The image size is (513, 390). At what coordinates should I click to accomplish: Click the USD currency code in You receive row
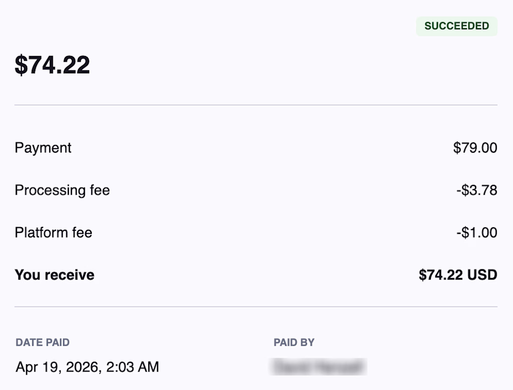pyautogui.click(x=482, y=275)
